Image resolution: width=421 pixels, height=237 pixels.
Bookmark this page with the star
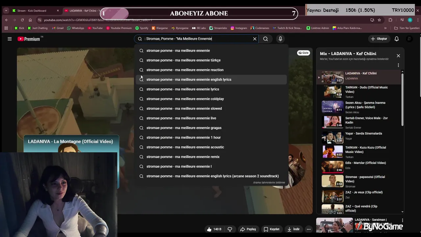[x=379, y=20]
